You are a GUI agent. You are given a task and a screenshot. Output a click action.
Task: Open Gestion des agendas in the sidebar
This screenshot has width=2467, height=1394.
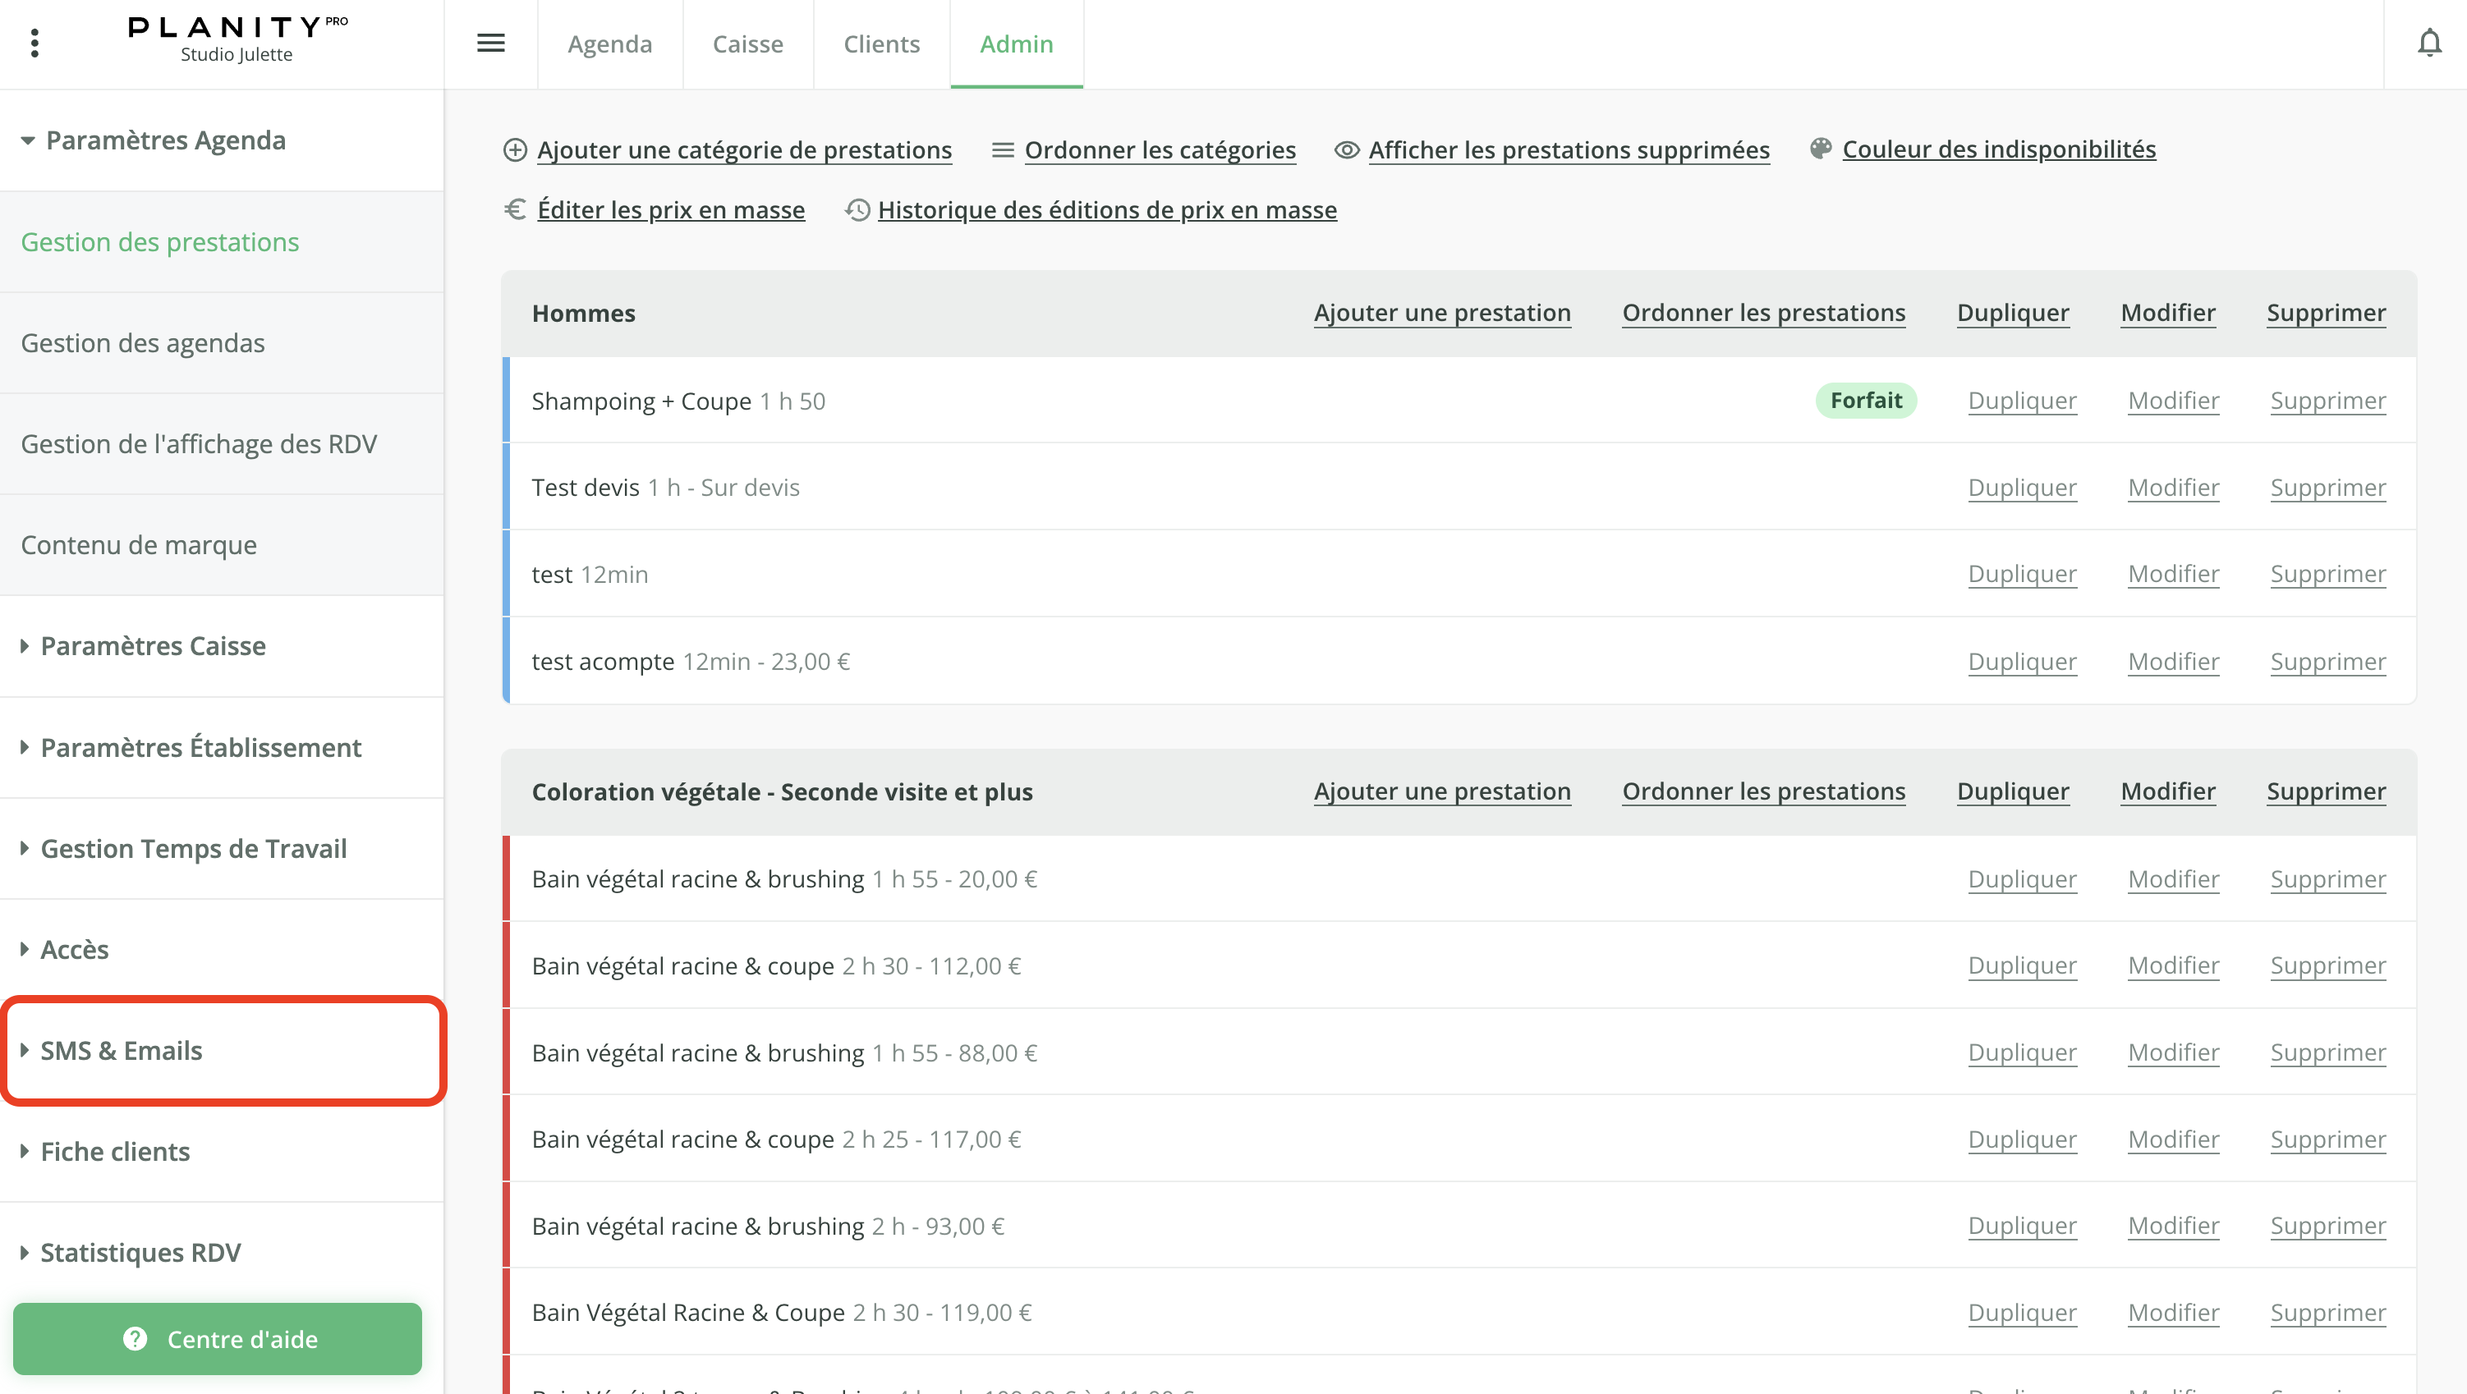142,342
